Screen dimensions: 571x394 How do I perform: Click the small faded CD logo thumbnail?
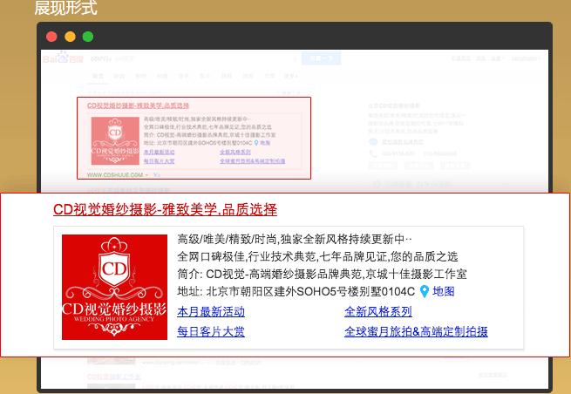pos(115,141)
